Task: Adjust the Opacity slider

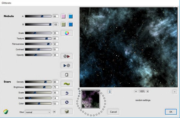Action: pyautogui.click(x=38, y=55)
